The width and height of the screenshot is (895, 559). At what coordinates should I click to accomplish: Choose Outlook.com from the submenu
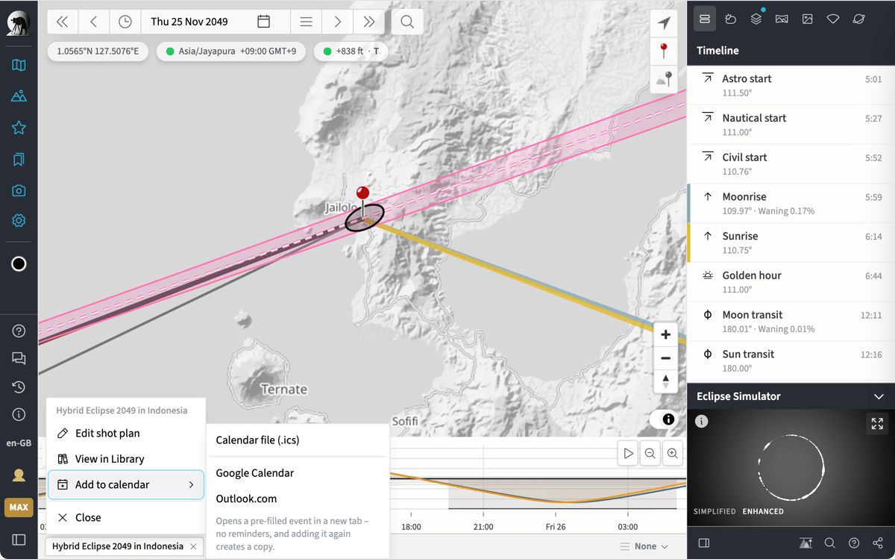pos(298,499)
